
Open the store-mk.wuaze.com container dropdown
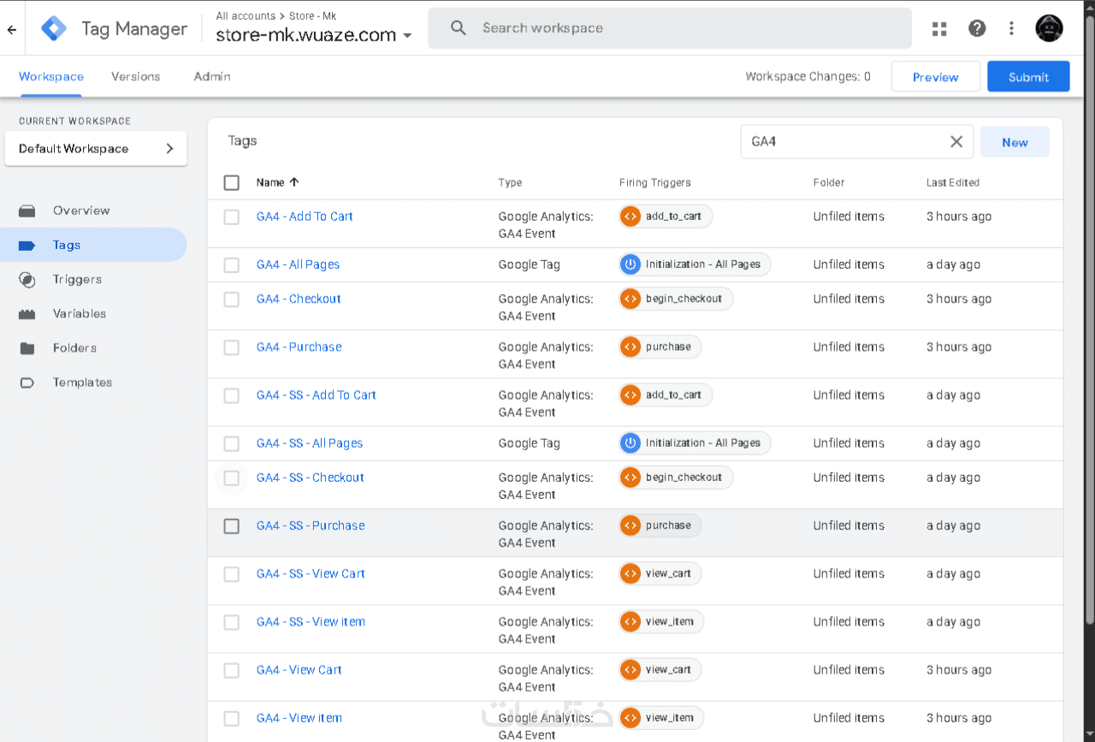tap(314, 35)
